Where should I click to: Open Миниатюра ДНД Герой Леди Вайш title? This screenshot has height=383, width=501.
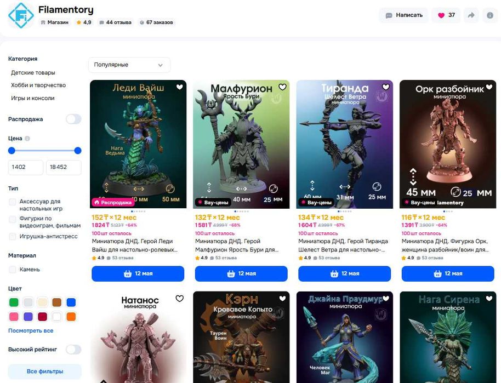(134, 245)
